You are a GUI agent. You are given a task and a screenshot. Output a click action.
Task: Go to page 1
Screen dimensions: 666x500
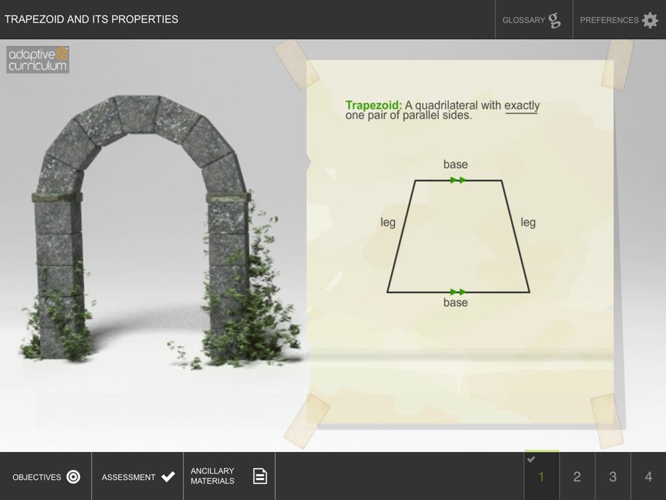541,477
